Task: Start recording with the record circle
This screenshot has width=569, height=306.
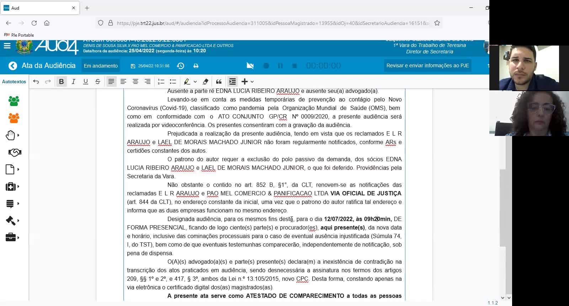Action: pos(266,66)
